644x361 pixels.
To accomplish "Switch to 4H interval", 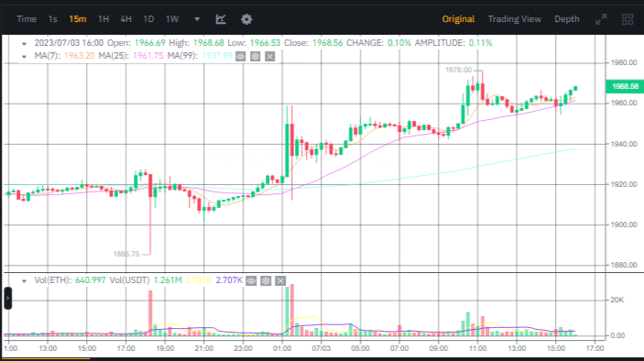I will [126, 19].
